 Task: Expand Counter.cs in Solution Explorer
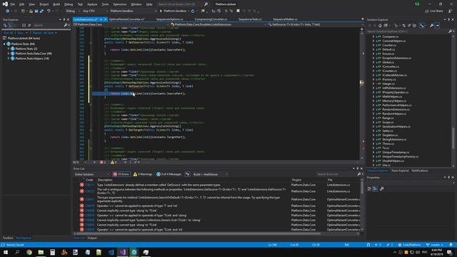coord(373,45)
